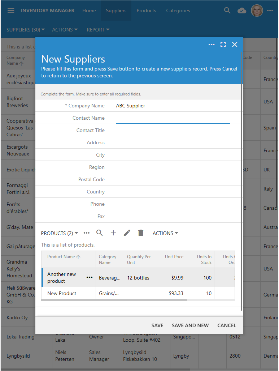The image size is (279, 371).
Task: Cancel the new supplier form
Action: [227, 325]
